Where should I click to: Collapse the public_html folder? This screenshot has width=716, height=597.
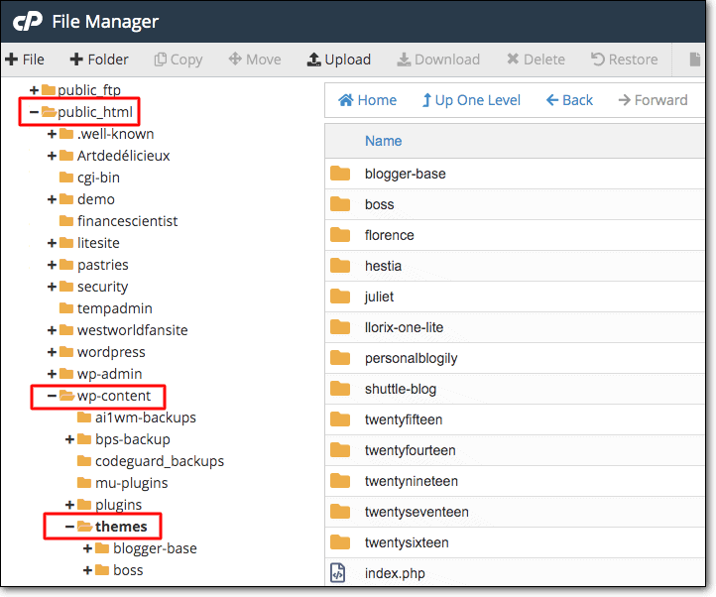pos(34,112)
